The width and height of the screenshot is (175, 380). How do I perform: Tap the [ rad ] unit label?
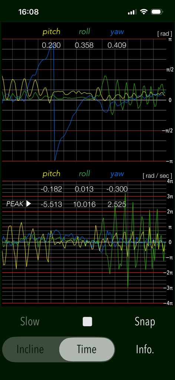[x=165, y=34]
